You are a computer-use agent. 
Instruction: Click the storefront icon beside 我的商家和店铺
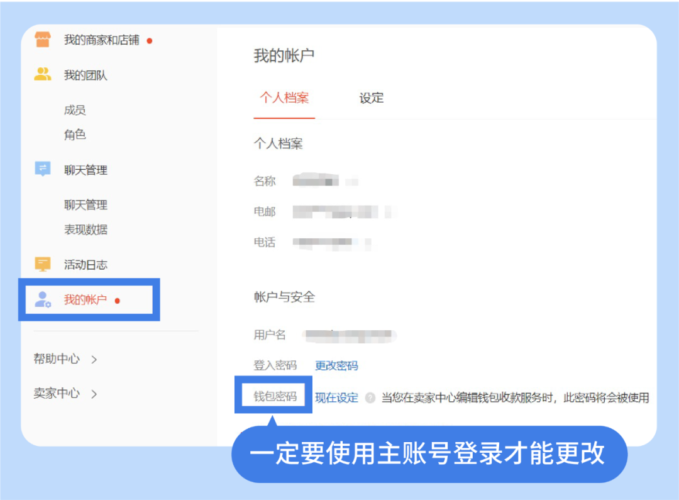coord(42,38)
